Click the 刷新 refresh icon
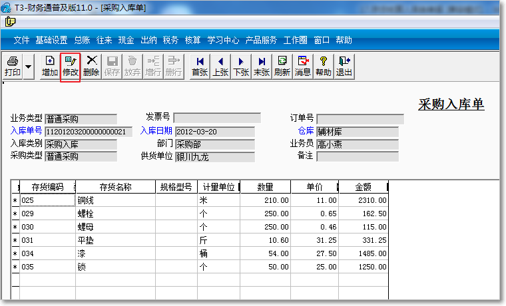This screenshot has height=306, width=506. [x=282, y=66]
